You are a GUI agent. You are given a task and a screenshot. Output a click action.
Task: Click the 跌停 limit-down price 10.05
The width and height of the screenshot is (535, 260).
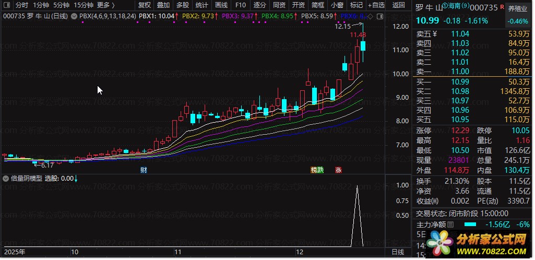[521, 131]
